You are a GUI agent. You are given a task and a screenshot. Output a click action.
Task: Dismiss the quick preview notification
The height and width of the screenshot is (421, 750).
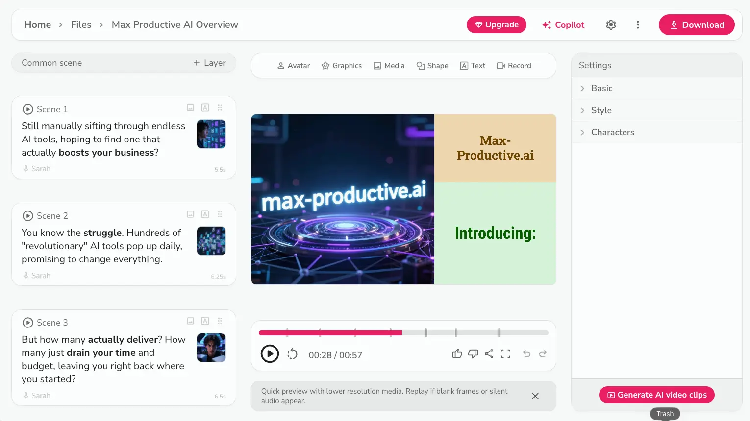(x=535, y=396)
